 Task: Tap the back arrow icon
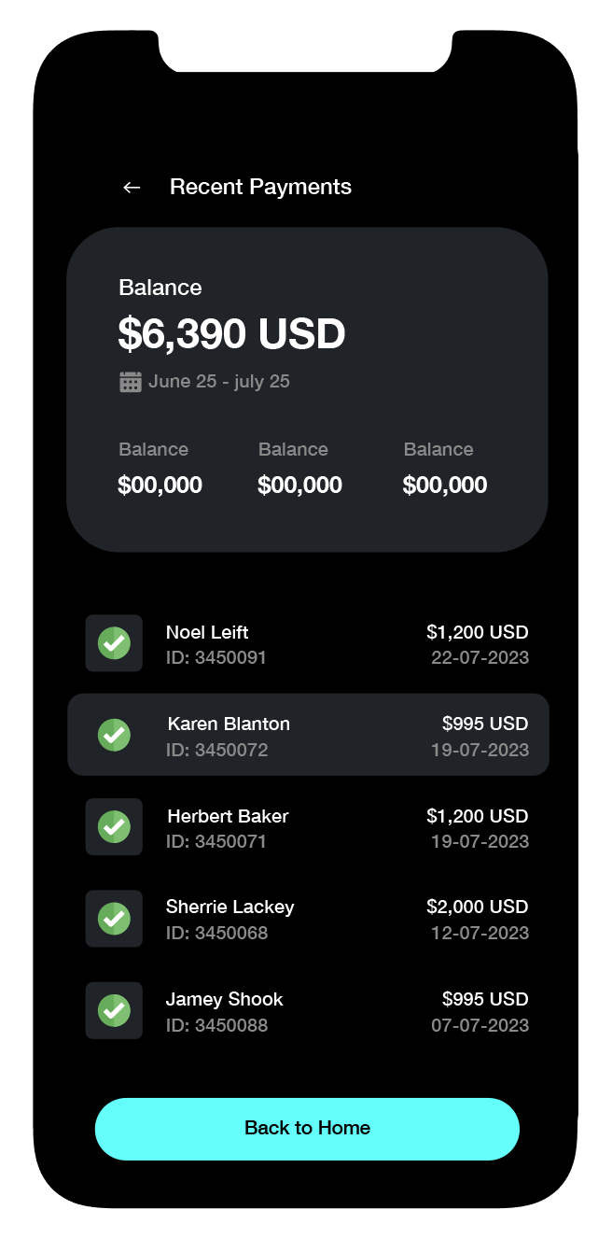tap(132, 188)
